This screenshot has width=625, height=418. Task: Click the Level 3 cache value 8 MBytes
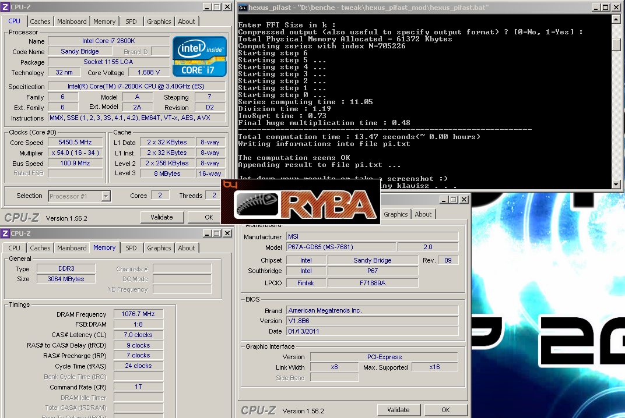click(167, 173)
